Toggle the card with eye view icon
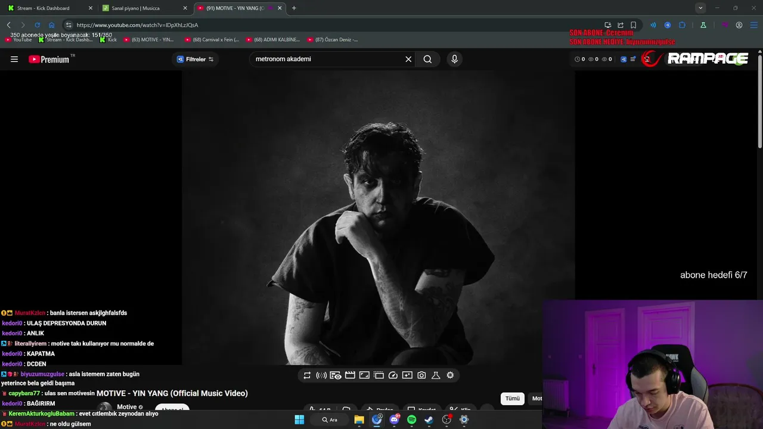The height and width of the screenshot is (429, 763). click(336, 375)
